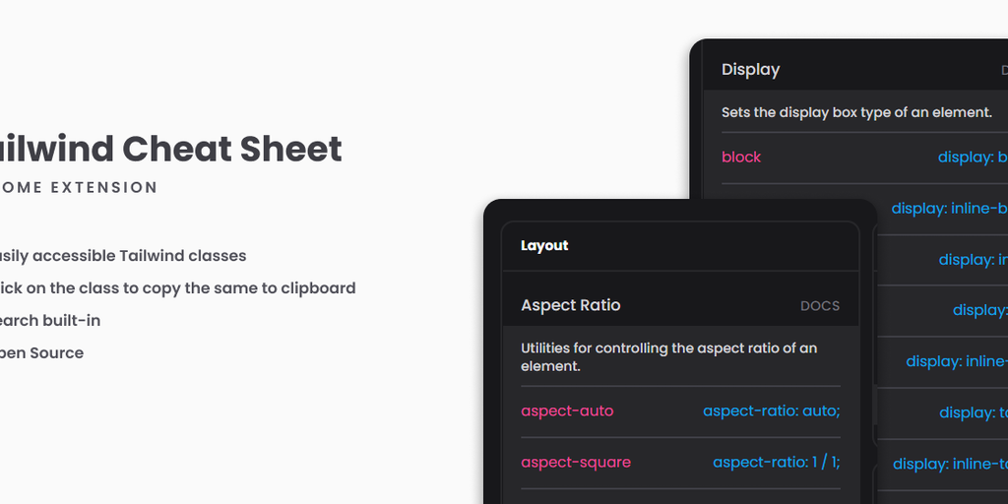
Task: Copy the block class in Display panel
Action: coord(741,157)
